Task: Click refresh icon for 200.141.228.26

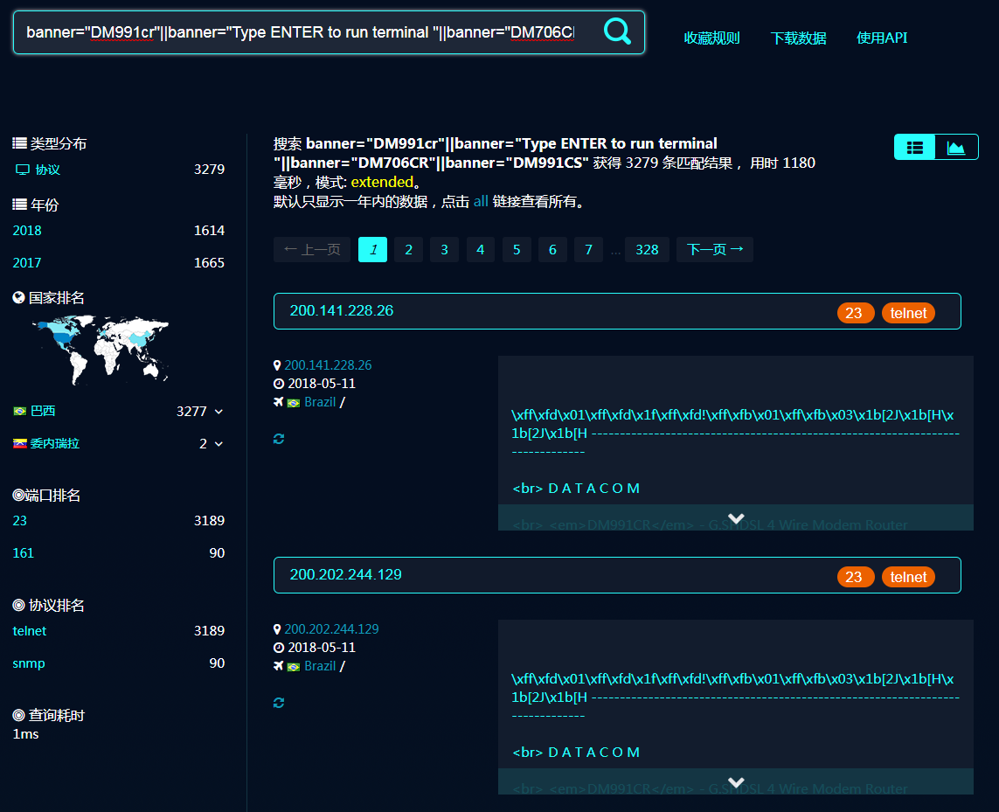Action: coord(279,439)
